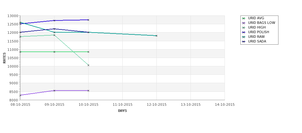Click the URID POLISH legend marker icon
302x133 pixels.
pyautogui.click(x=243, y=32)
